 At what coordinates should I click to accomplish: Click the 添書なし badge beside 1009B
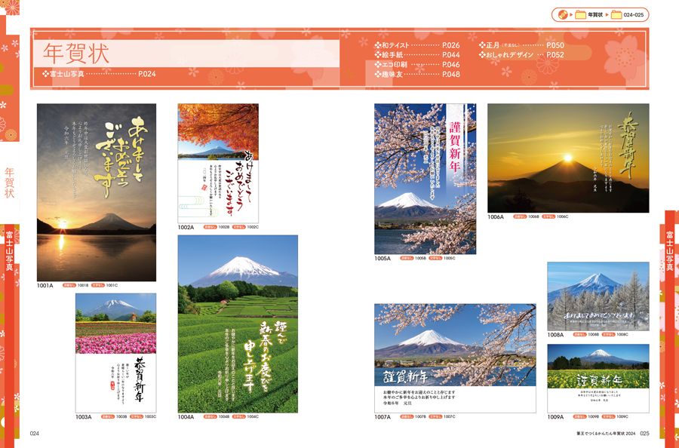point(579,416)
